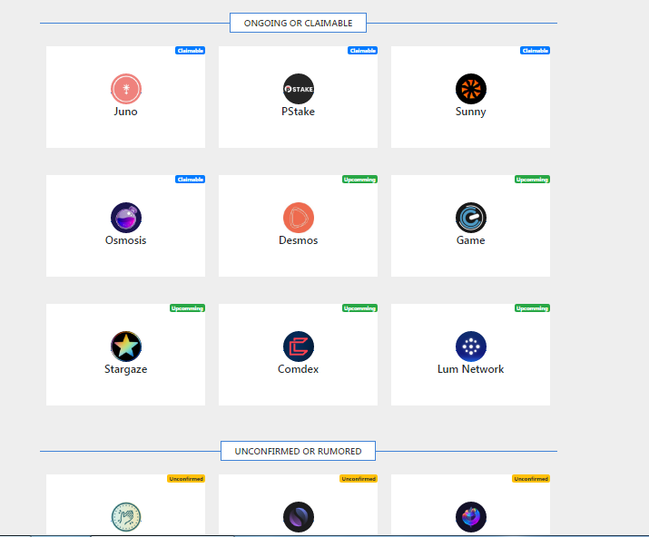
Task: Click the Upcomming badge on Desmos card
Action: (359, 179)
